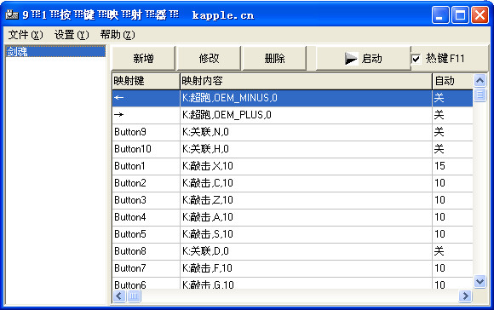
Task: Click the K:关联,H,0 cell
Action: click(306, 149)
